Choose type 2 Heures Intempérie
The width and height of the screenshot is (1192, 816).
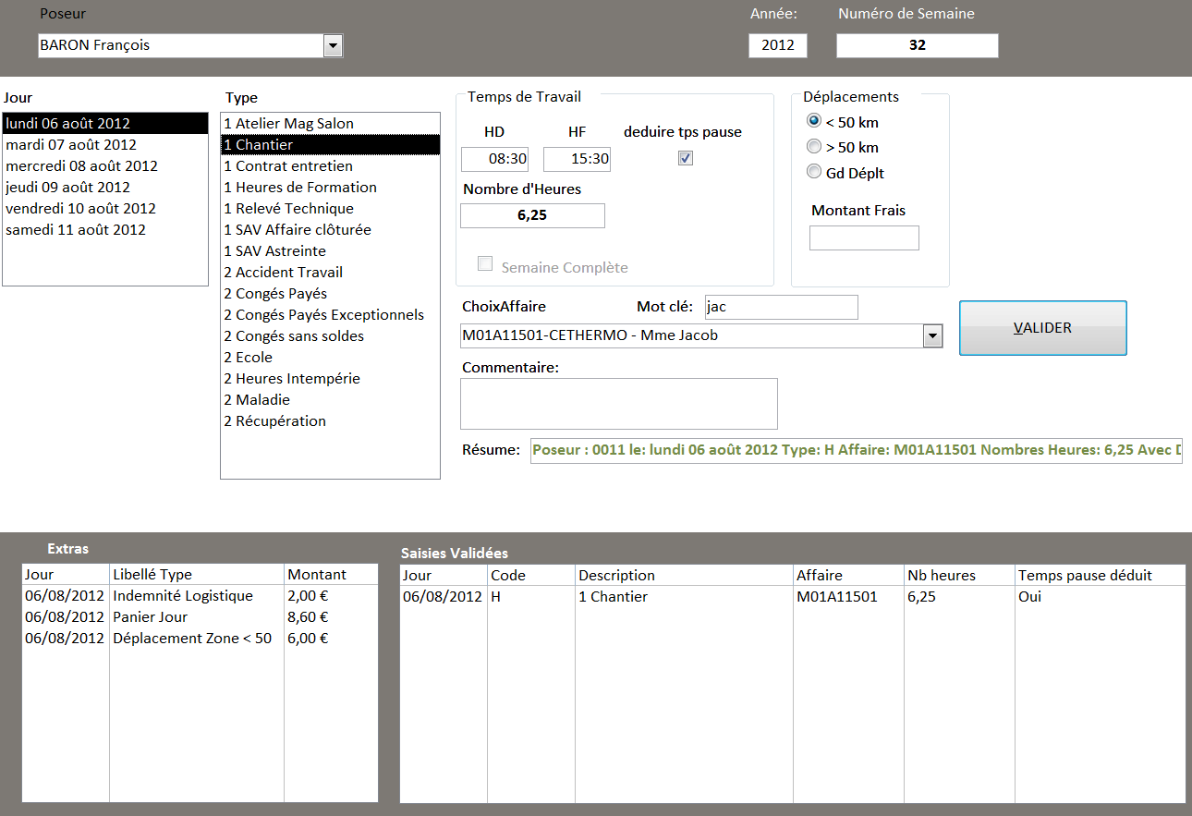point(330,379)
